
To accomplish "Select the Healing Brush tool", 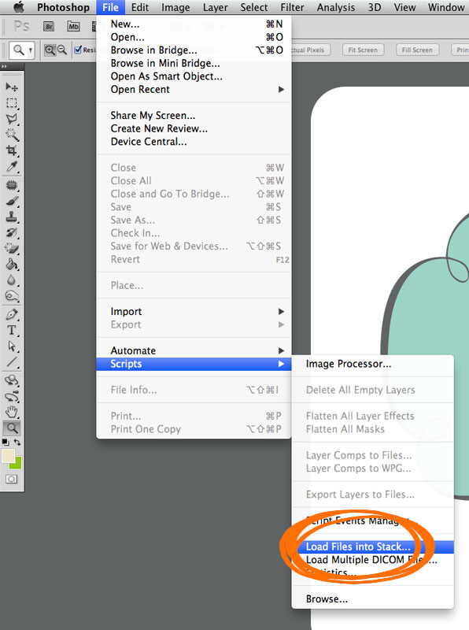I will [x=12, y=185].
